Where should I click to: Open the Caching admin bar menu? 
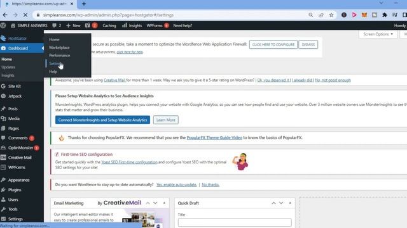(x=109, y=25)
